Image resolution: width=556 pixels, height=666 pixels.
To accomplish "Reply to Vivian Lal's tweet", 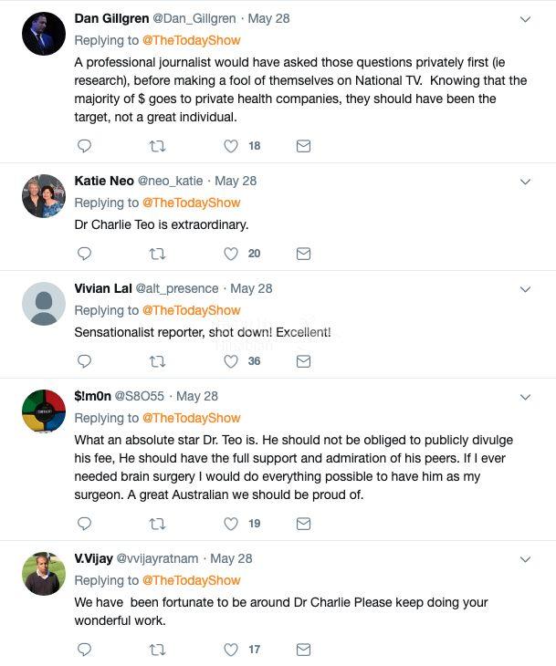I will [x=84, y=361].
